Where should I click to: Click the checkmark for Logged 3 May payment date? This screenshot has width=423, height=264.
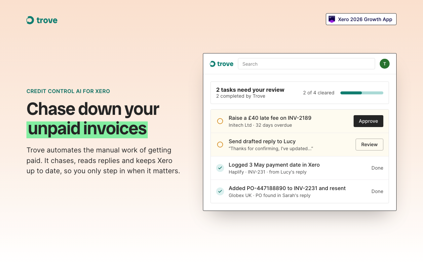coord(220,168)
